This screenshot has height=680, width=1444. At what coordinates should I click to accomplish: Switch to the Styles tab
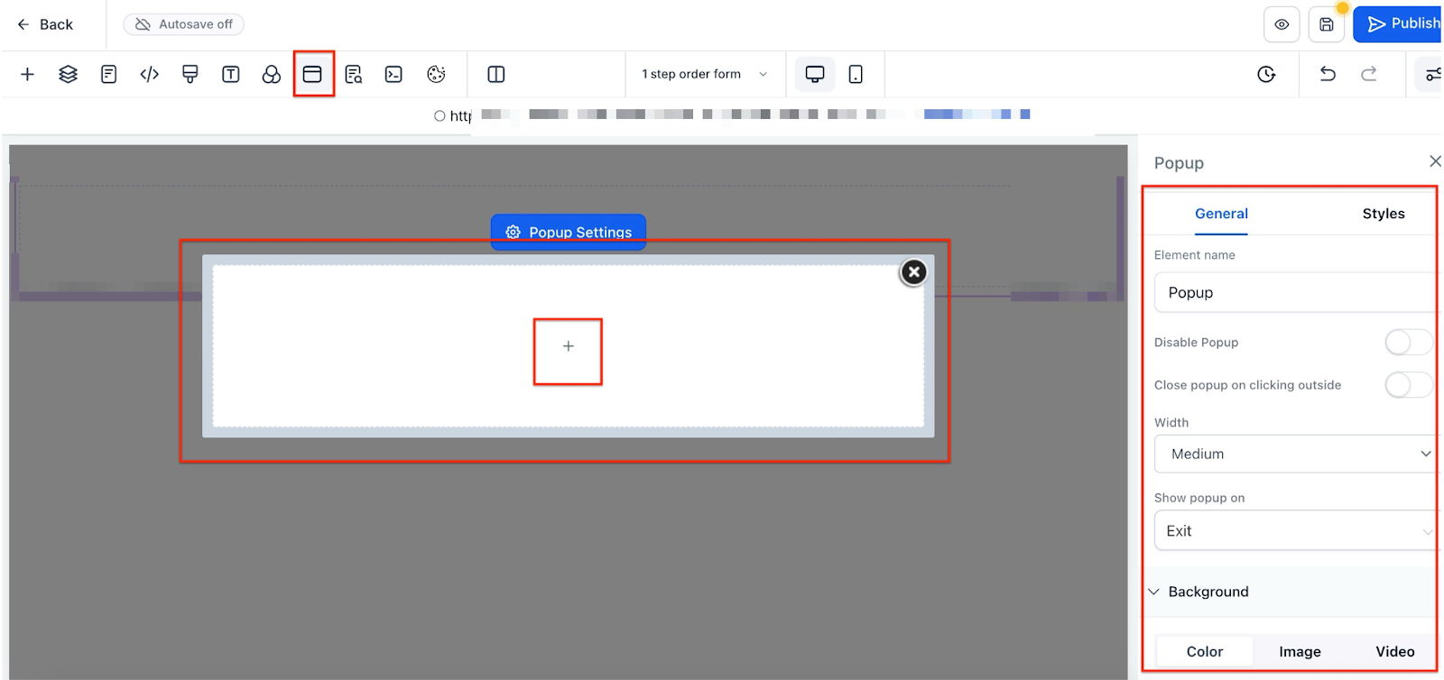tap(1384, 214)
